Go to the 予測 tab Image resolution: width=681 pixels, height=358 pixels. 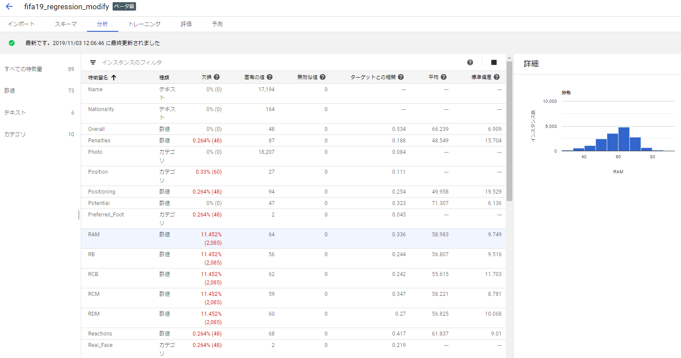pyautogui.click(x=217, y=24)
